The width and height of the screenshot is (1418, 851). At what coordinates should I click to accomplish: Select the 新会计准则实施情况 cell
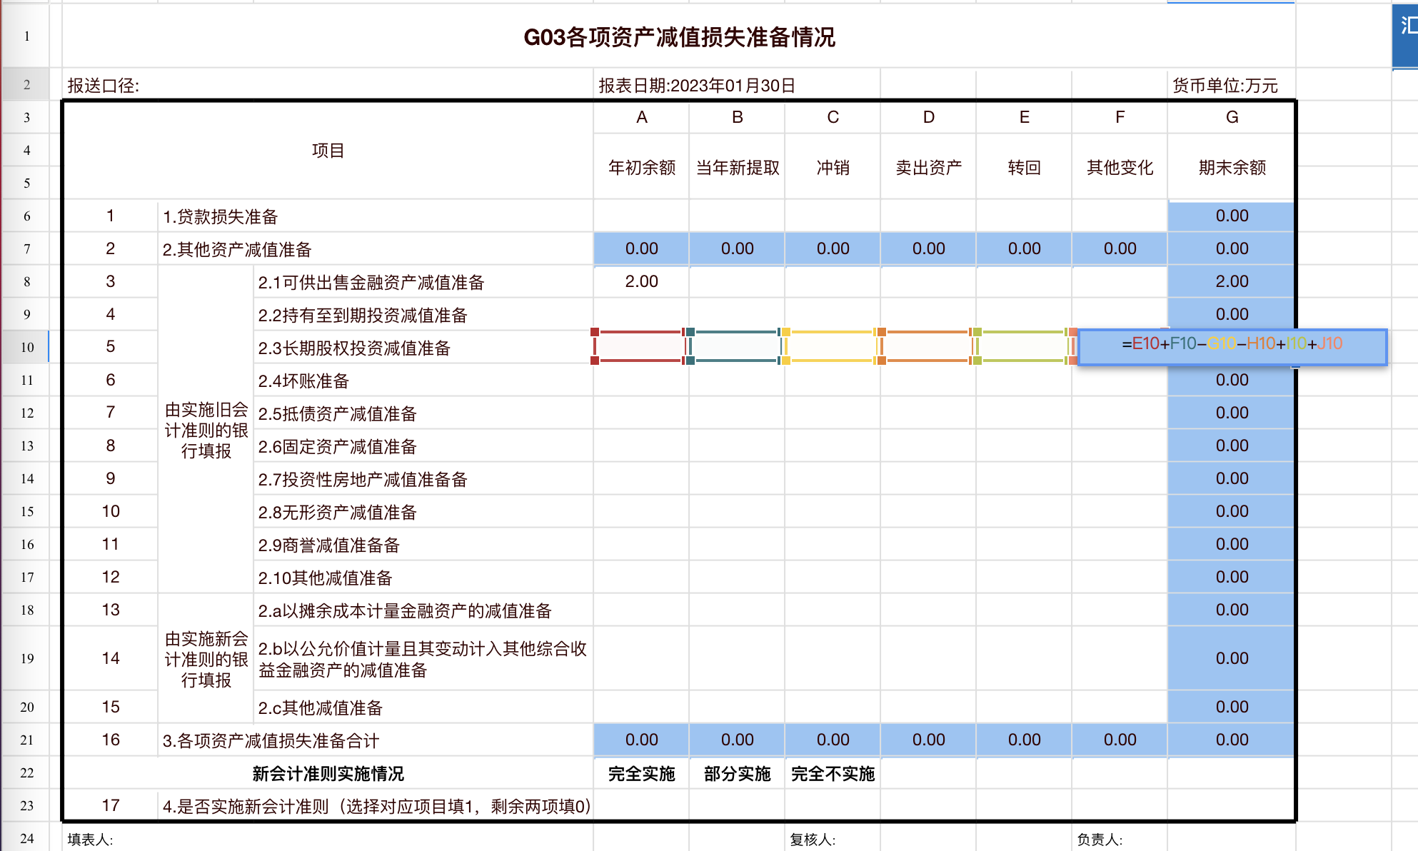[x=328, y=773]
